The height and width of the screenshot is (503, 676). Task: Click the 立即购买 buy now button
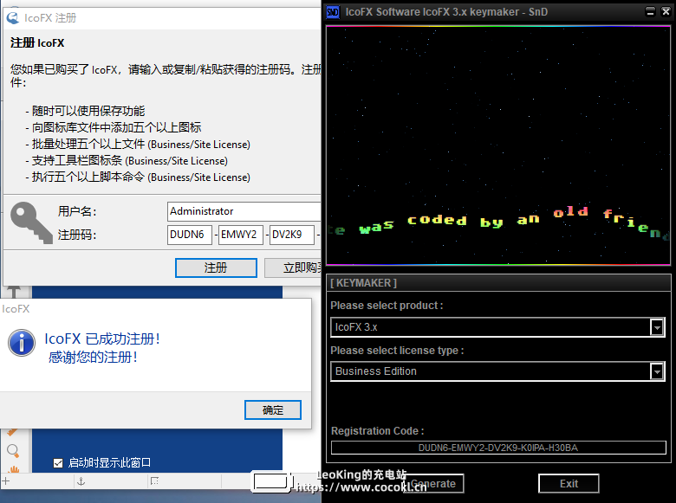click(x=293, y=268)
